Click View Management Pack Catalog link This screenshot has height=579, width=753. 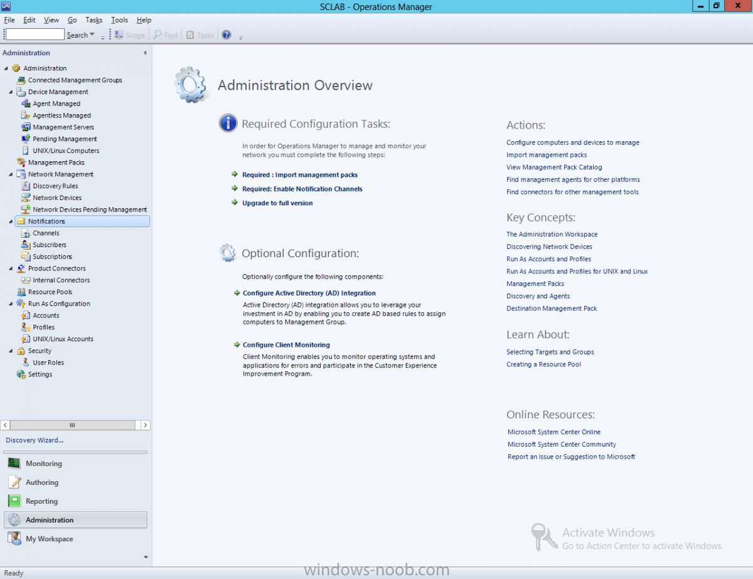coord(554,167)
